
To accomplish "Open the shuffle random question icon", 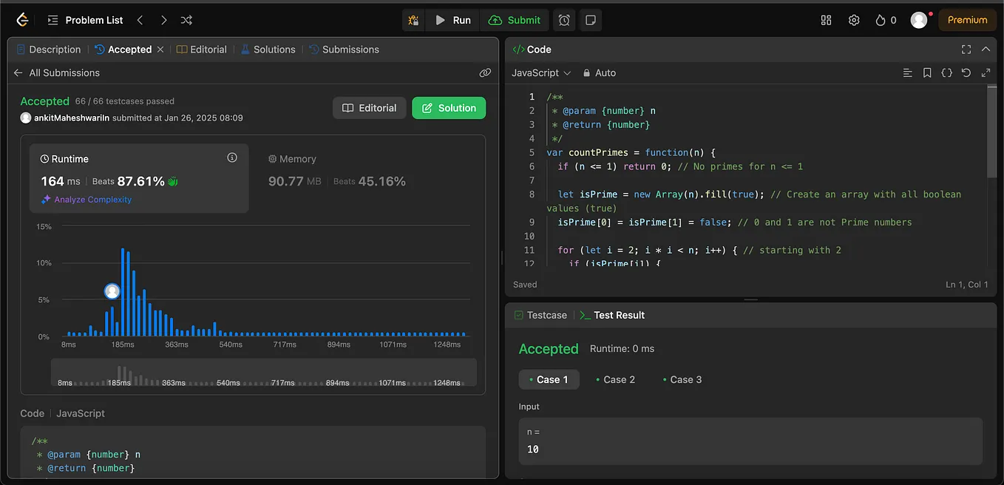I will click(186, 20).
